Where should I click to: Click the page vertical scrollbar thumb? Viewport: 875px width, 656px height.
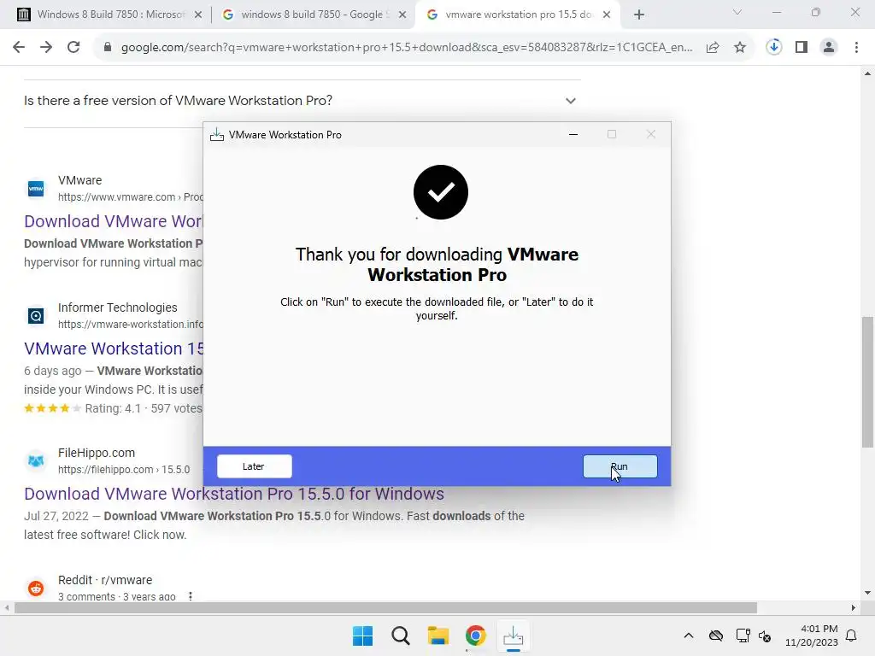coord(867,382)
